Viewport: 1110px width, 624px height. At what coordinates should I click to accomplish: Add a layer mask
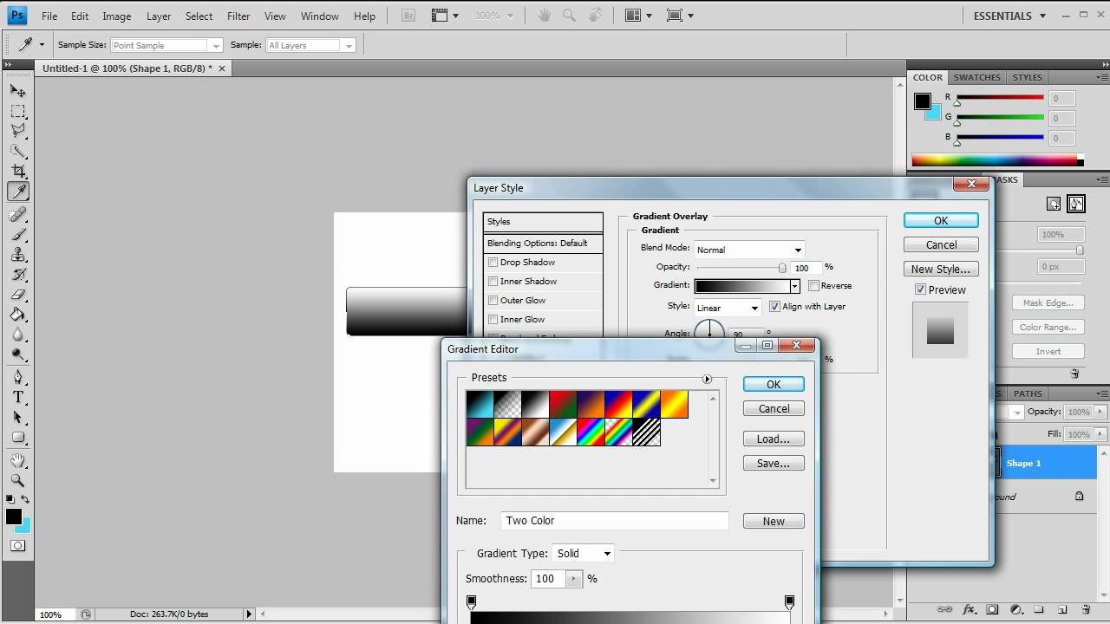click(x=993, y=610)
